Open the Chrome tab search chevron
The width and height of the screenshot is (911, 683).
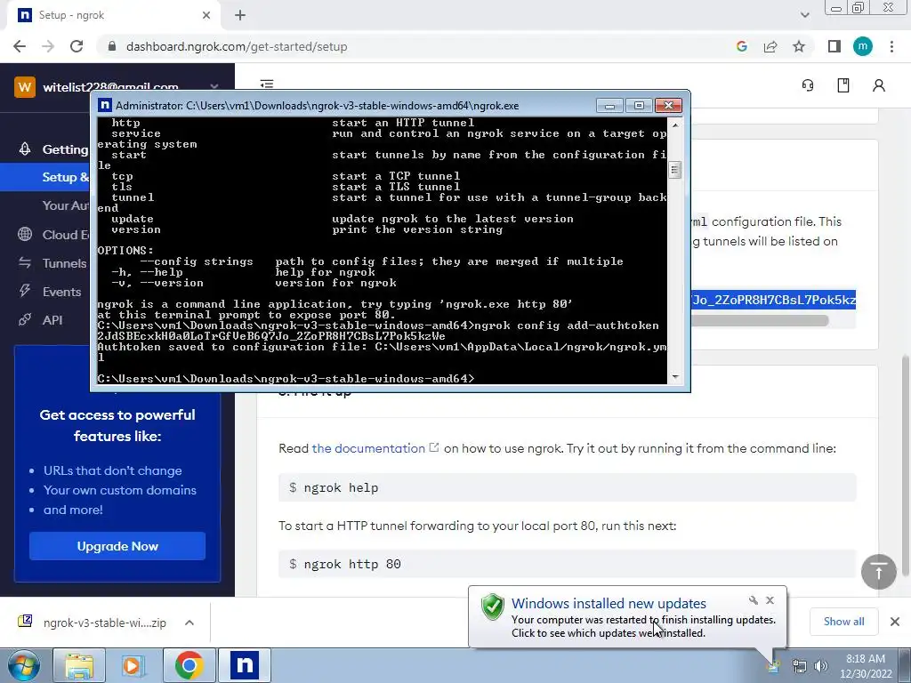pyautogui.click(x=804, y=15)
